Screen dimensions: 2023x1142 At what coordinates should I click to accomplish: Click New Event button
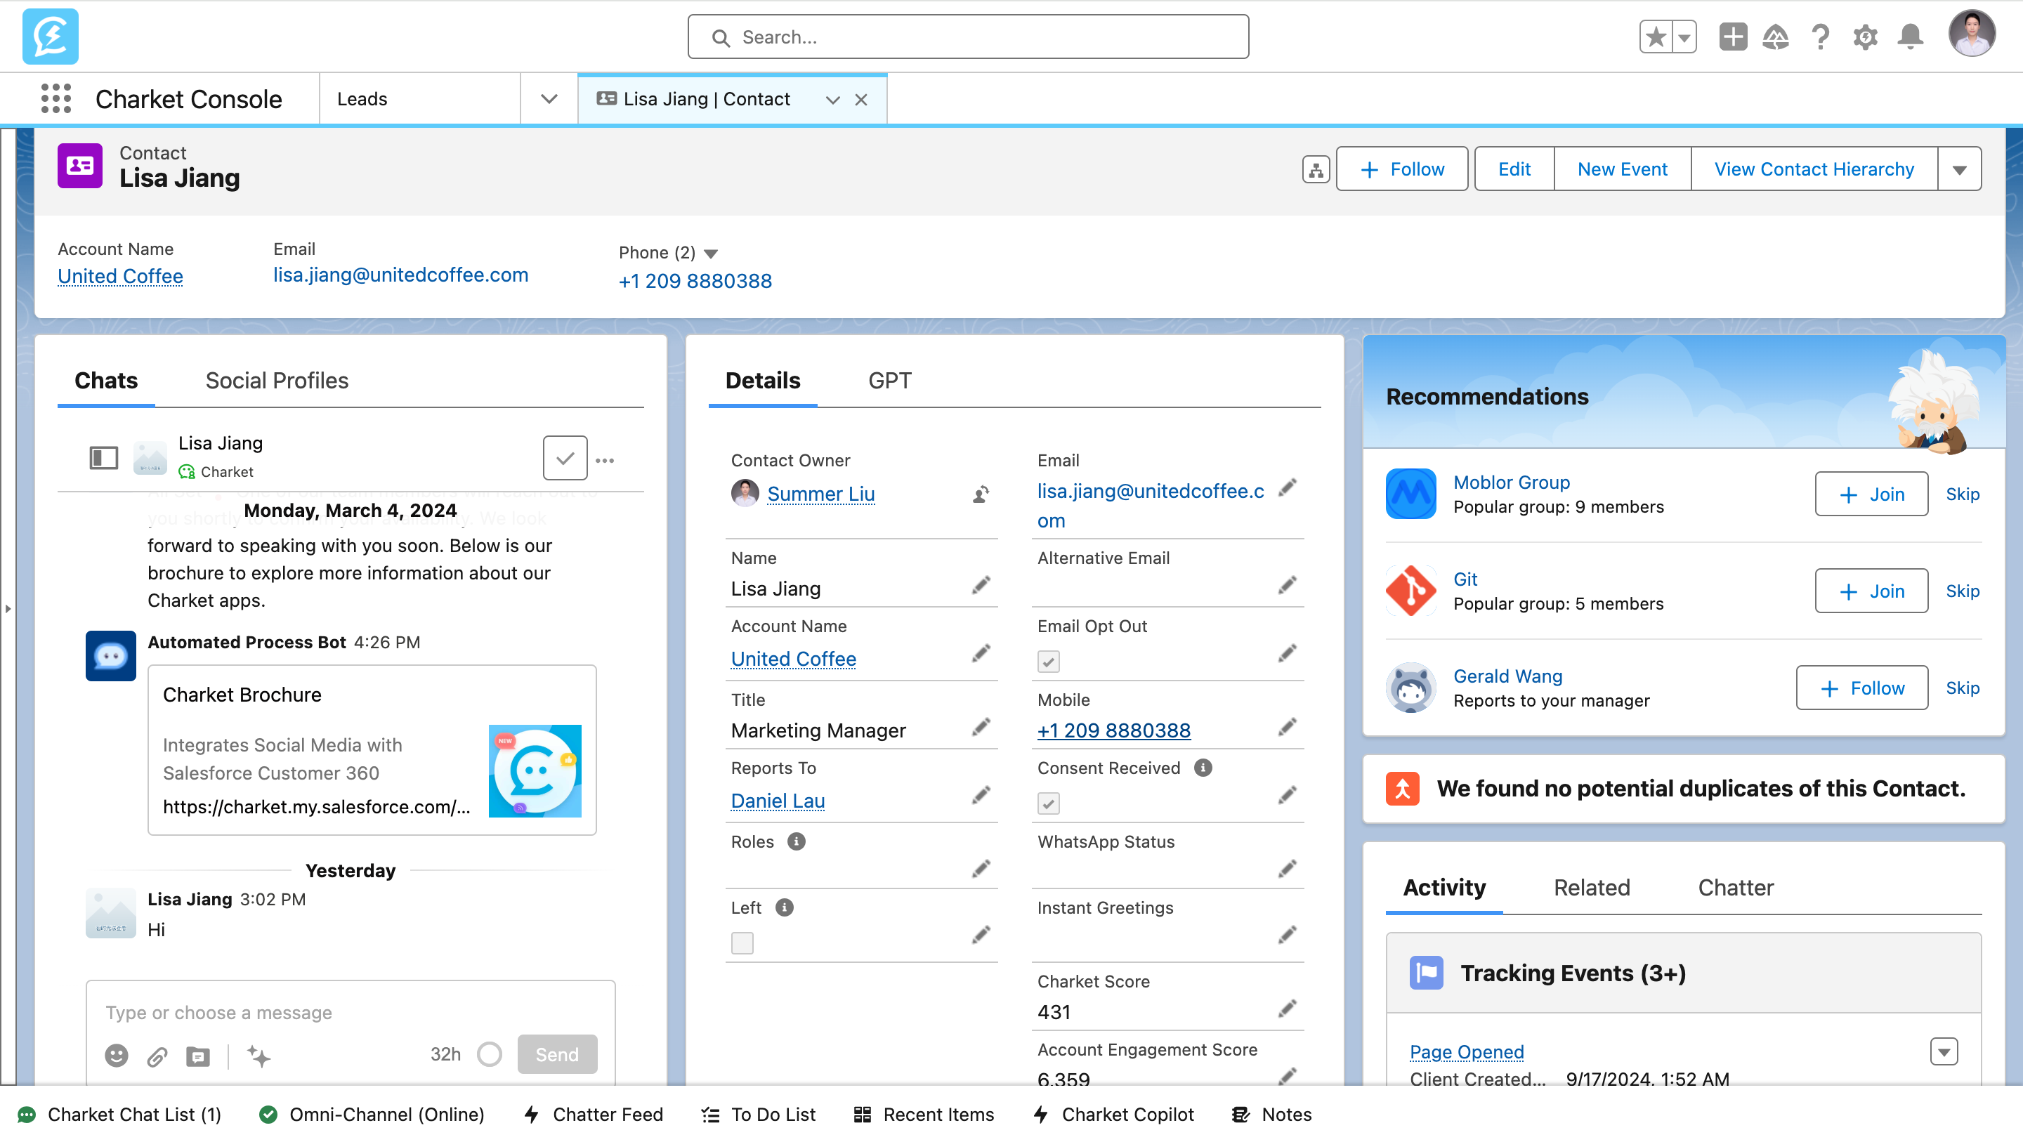(1623, 169)
